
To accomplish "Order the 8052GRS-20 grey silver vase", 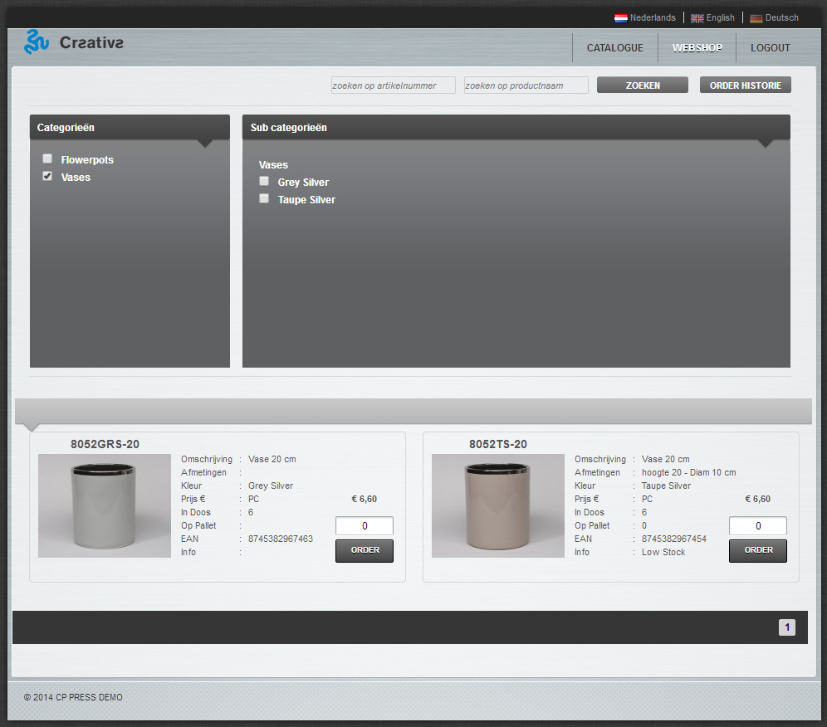I will 365,550.
